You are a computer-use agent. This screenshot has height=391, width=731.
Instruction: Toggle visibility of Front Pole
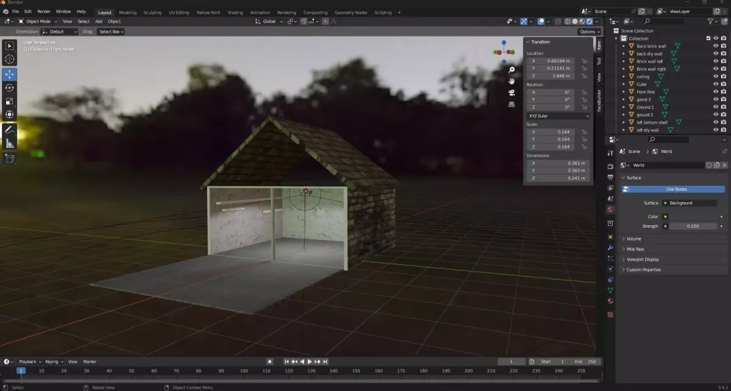(x=716, y=92)
